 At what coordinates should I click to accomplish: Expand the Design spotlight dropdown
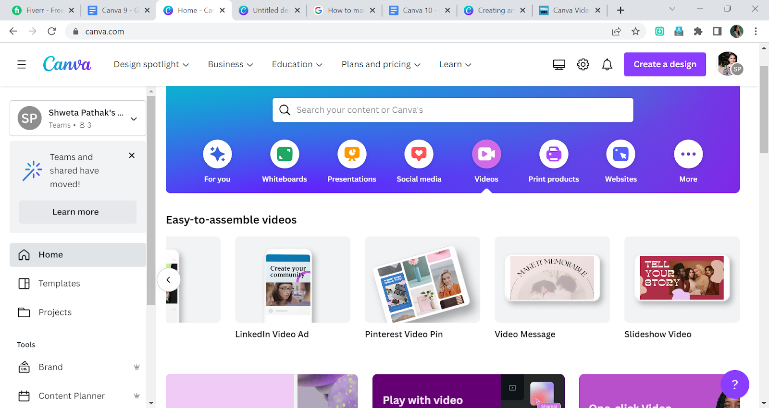coord(151,64)
